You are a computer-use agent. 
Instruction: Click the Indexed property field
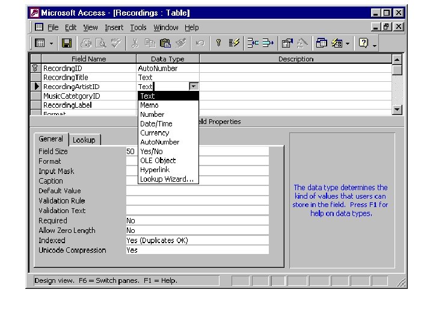tap(197, 240)
